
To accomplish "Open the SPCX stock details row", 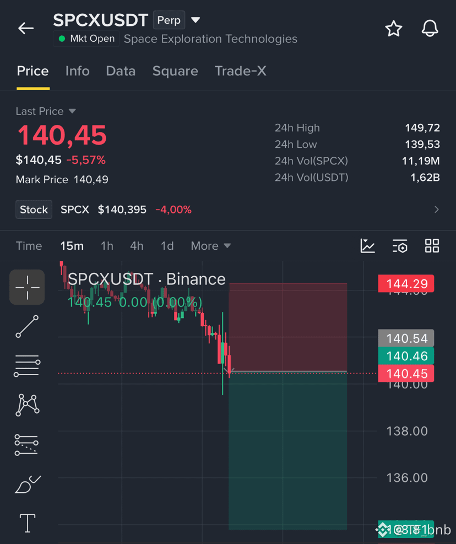I will click(x=228, y=210).
